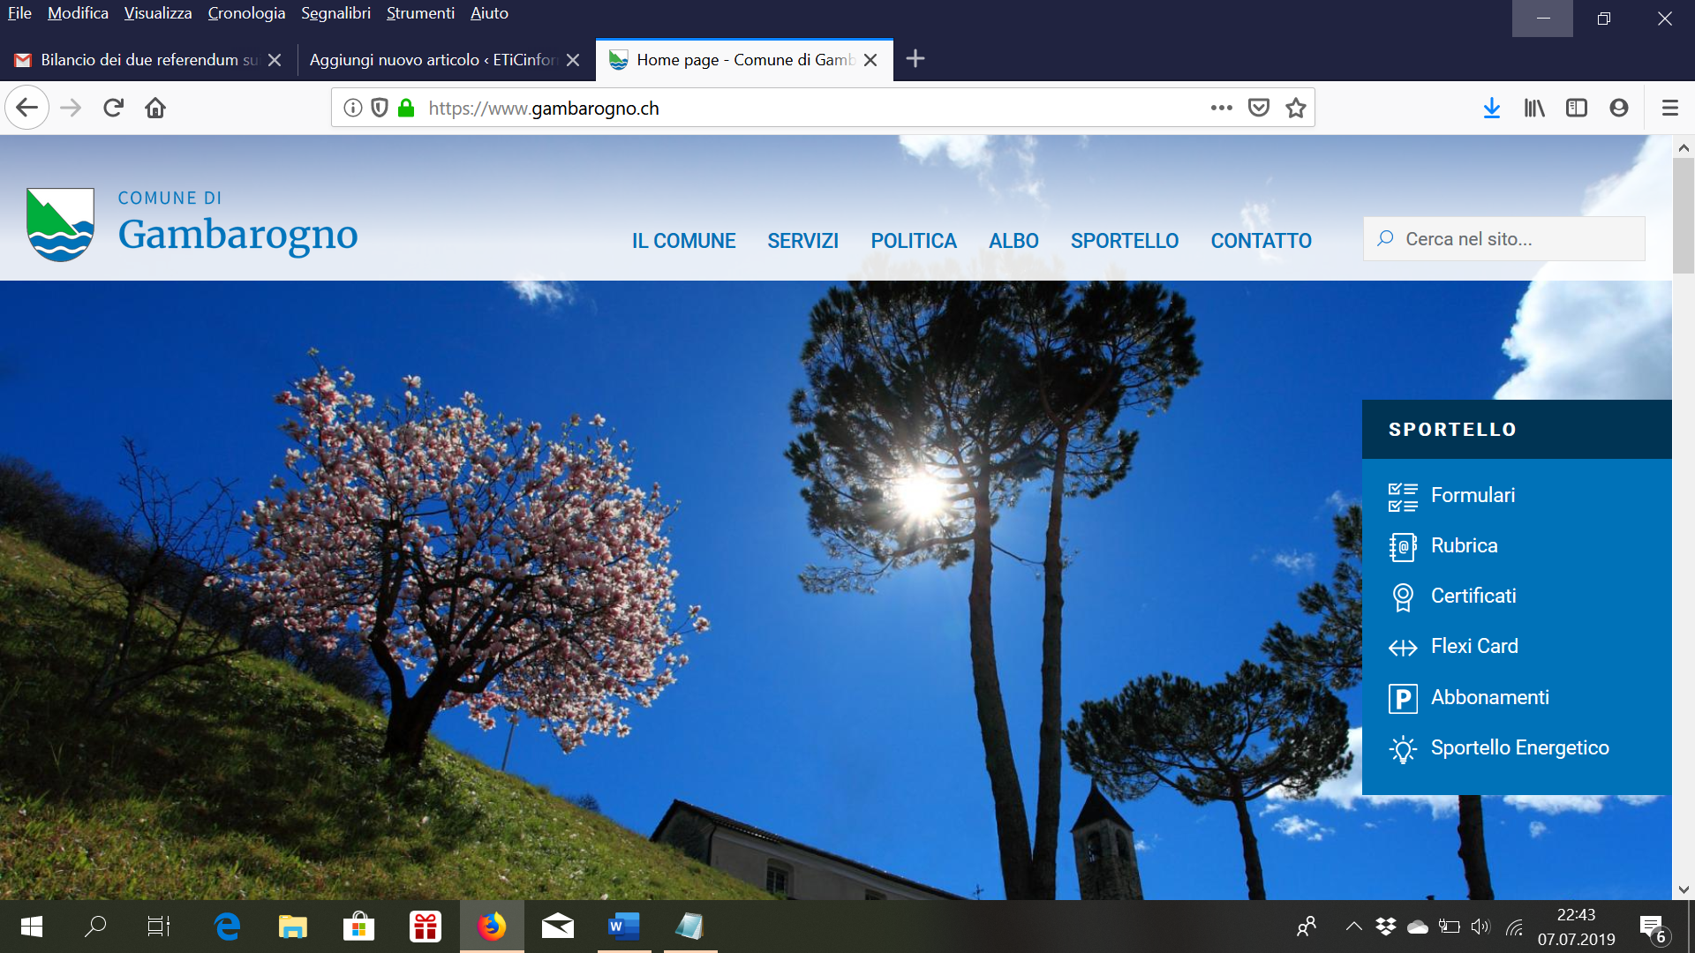
Task: Bookmark this page with the star
Action: click(1296, 108)
